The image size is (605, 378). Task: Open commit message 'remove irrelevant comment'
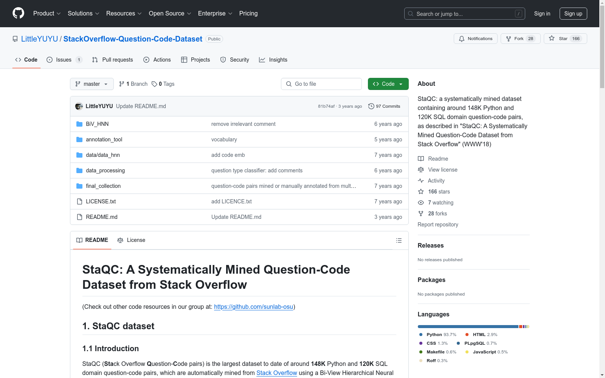[244, 124]
